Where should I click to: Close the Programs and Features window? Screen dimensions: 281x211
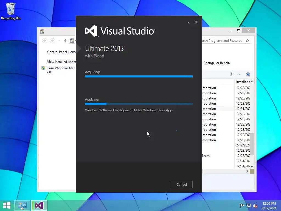(x=249, y=30)
